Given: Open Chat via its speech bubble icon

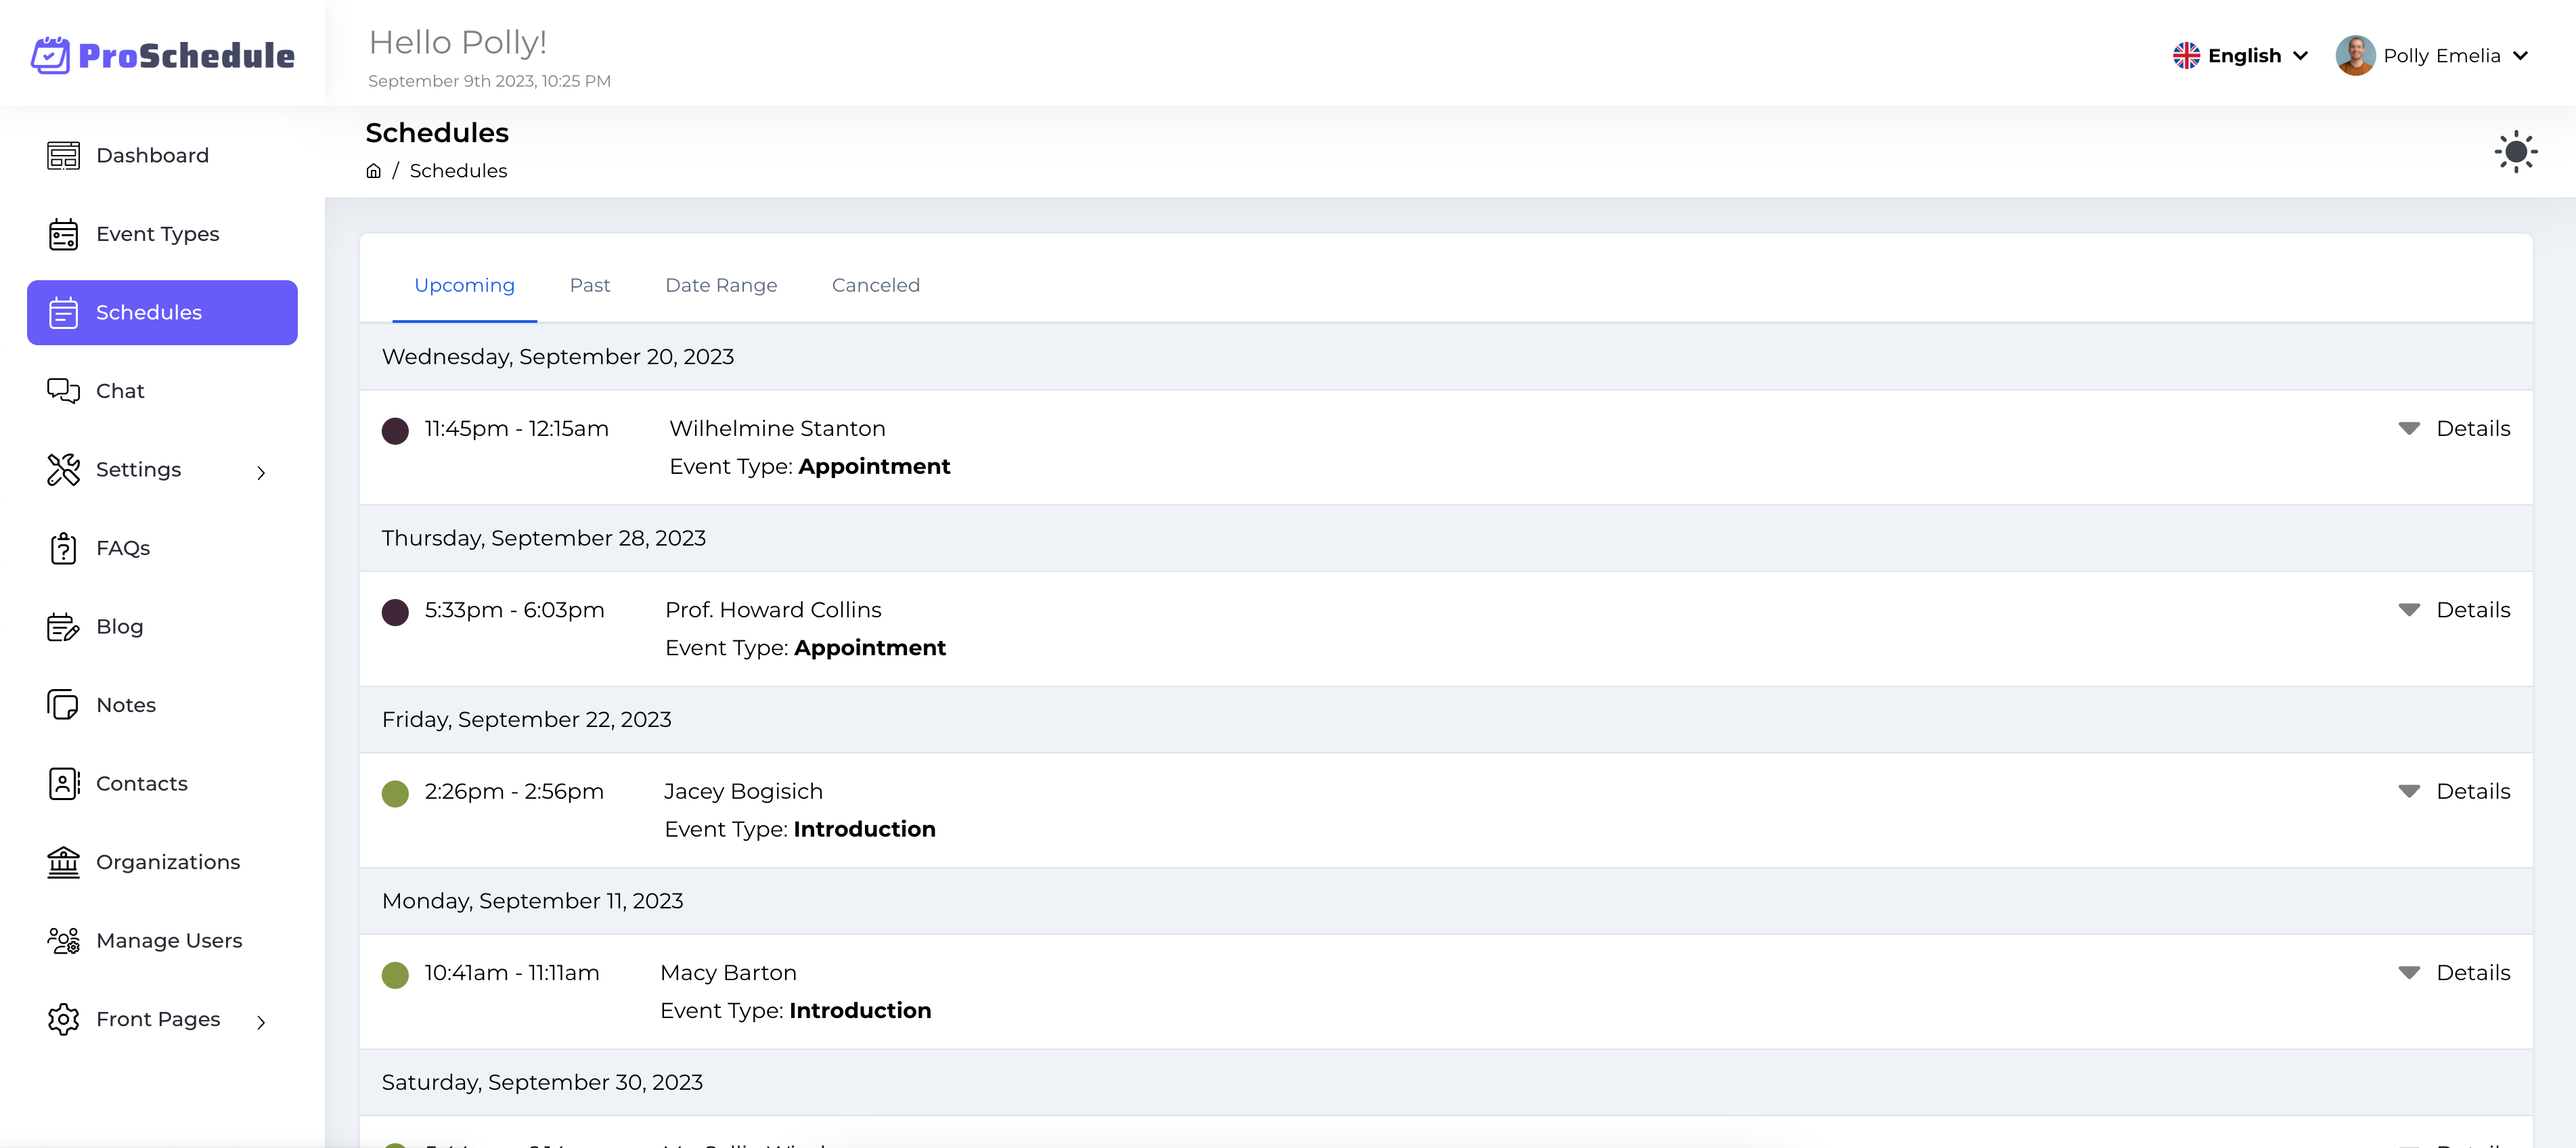Looking at the screenshot, I should pyautogui.click(x=62, y=390).
